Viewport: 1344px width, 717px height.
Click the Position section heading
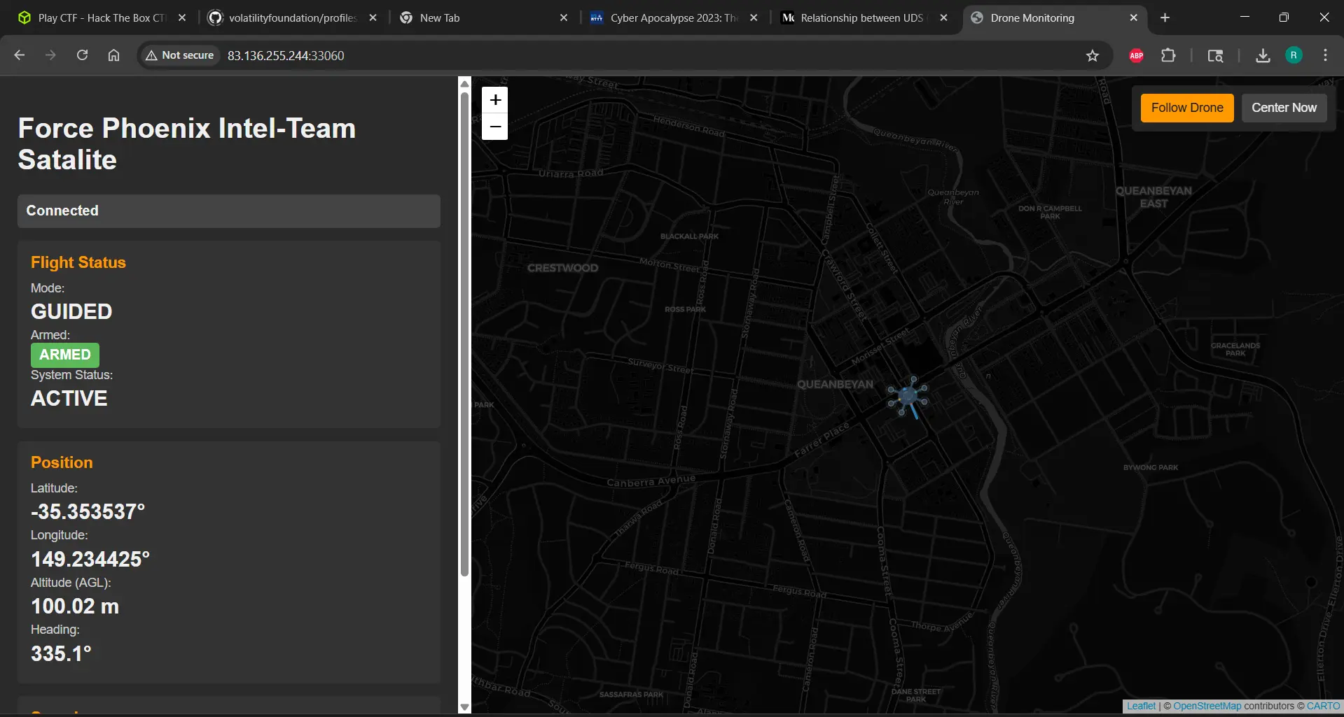coord(62,462)
